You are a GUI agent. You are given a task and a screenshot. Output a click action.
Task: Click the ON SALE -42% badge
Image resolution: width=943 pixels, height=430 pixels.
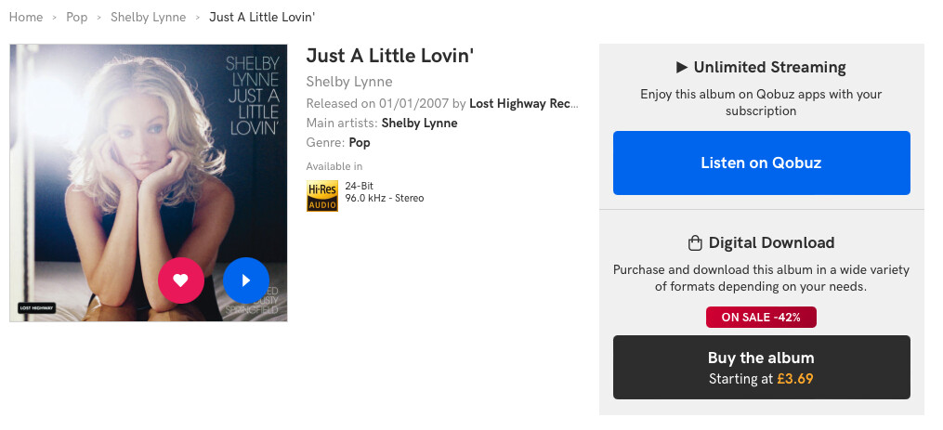coord(761,318)
